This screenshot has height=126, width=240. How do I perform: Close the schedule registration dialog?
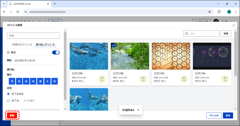[x=234, y=25]
